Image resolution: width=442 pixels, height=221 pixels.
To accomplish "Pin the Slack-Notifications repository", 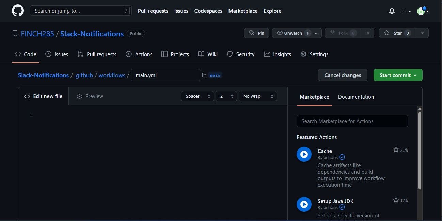I will pos(256,33).
